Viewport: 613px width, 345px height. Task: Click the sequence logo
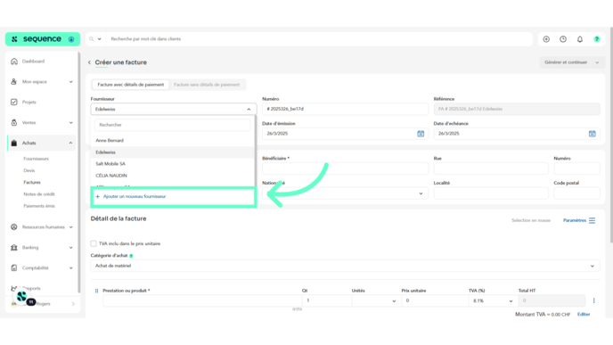point(42,39)
